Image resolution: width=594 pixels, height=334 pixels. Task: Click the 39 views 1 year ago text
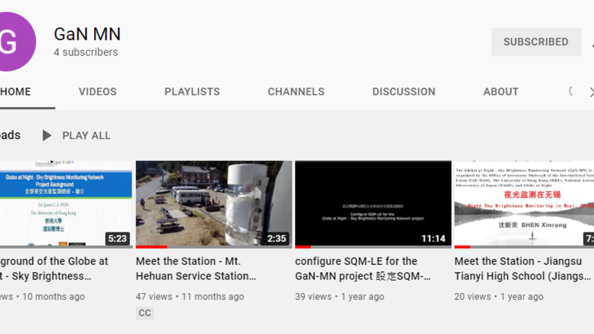click(339, 296)
